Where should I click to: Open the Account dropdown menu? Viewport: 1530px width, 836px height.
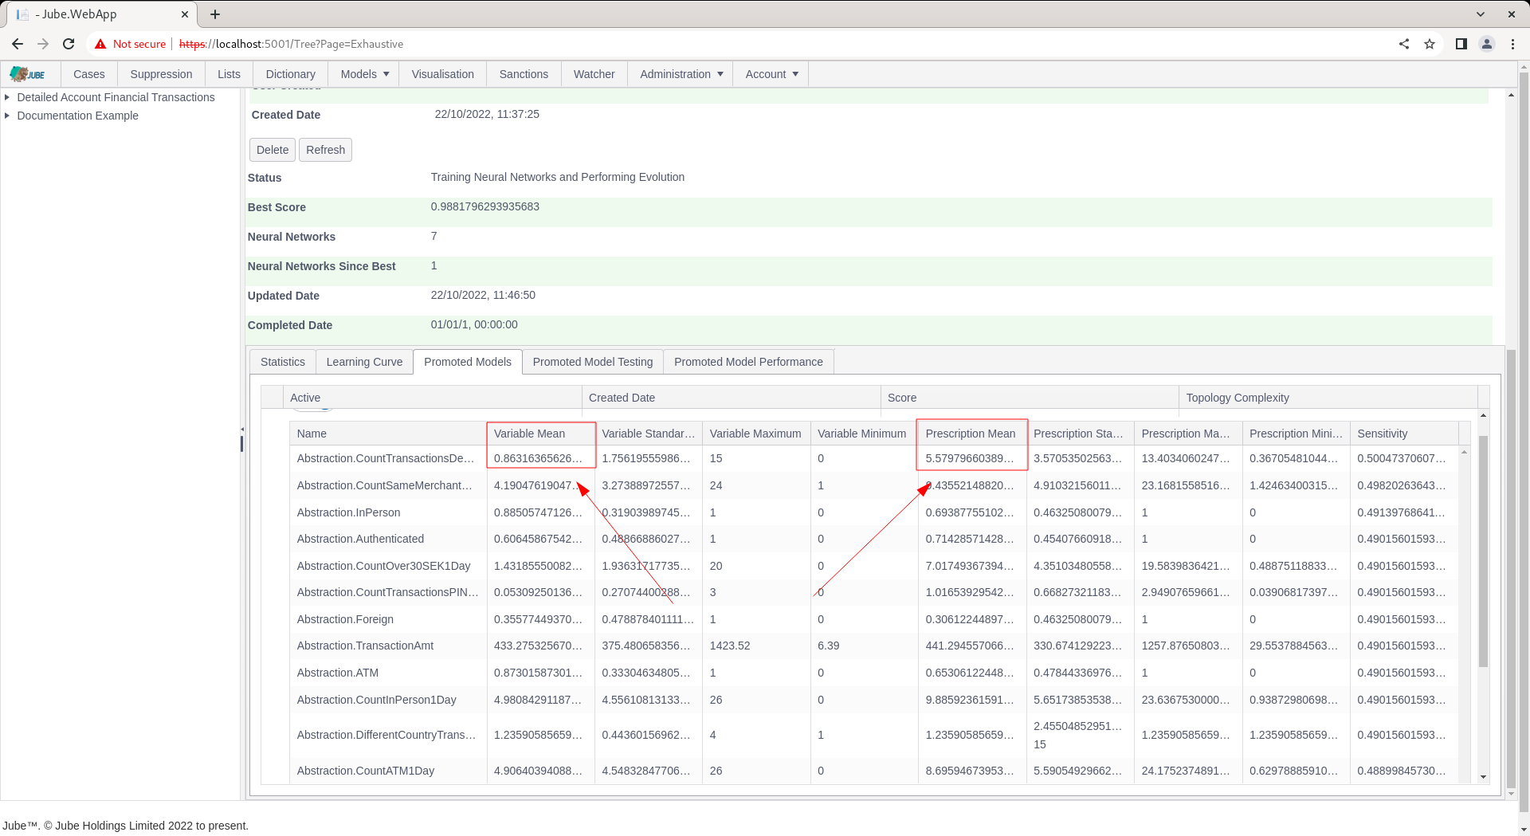pos(771,74)
